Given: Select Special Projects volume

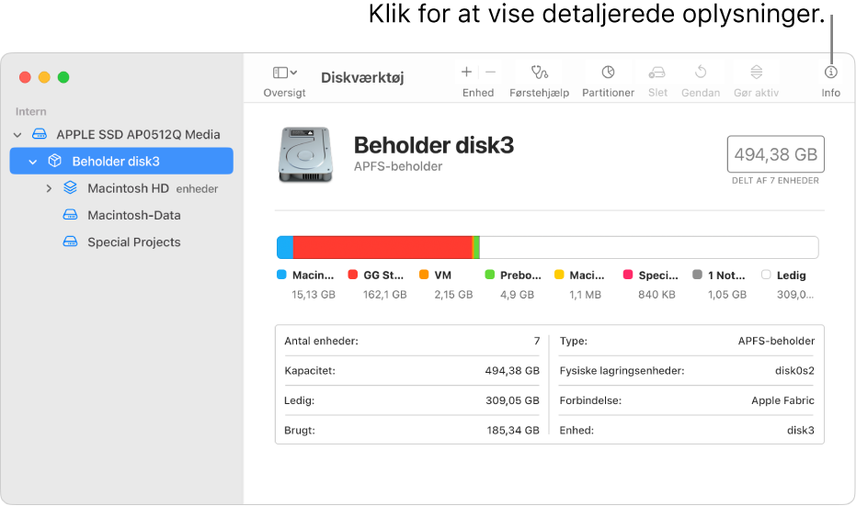Looking at the screenshot, I should tap(133, 242).
